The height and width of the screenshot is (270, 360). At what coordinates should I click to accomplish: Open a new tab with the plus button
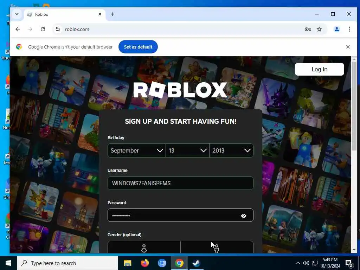pos(112,14)
